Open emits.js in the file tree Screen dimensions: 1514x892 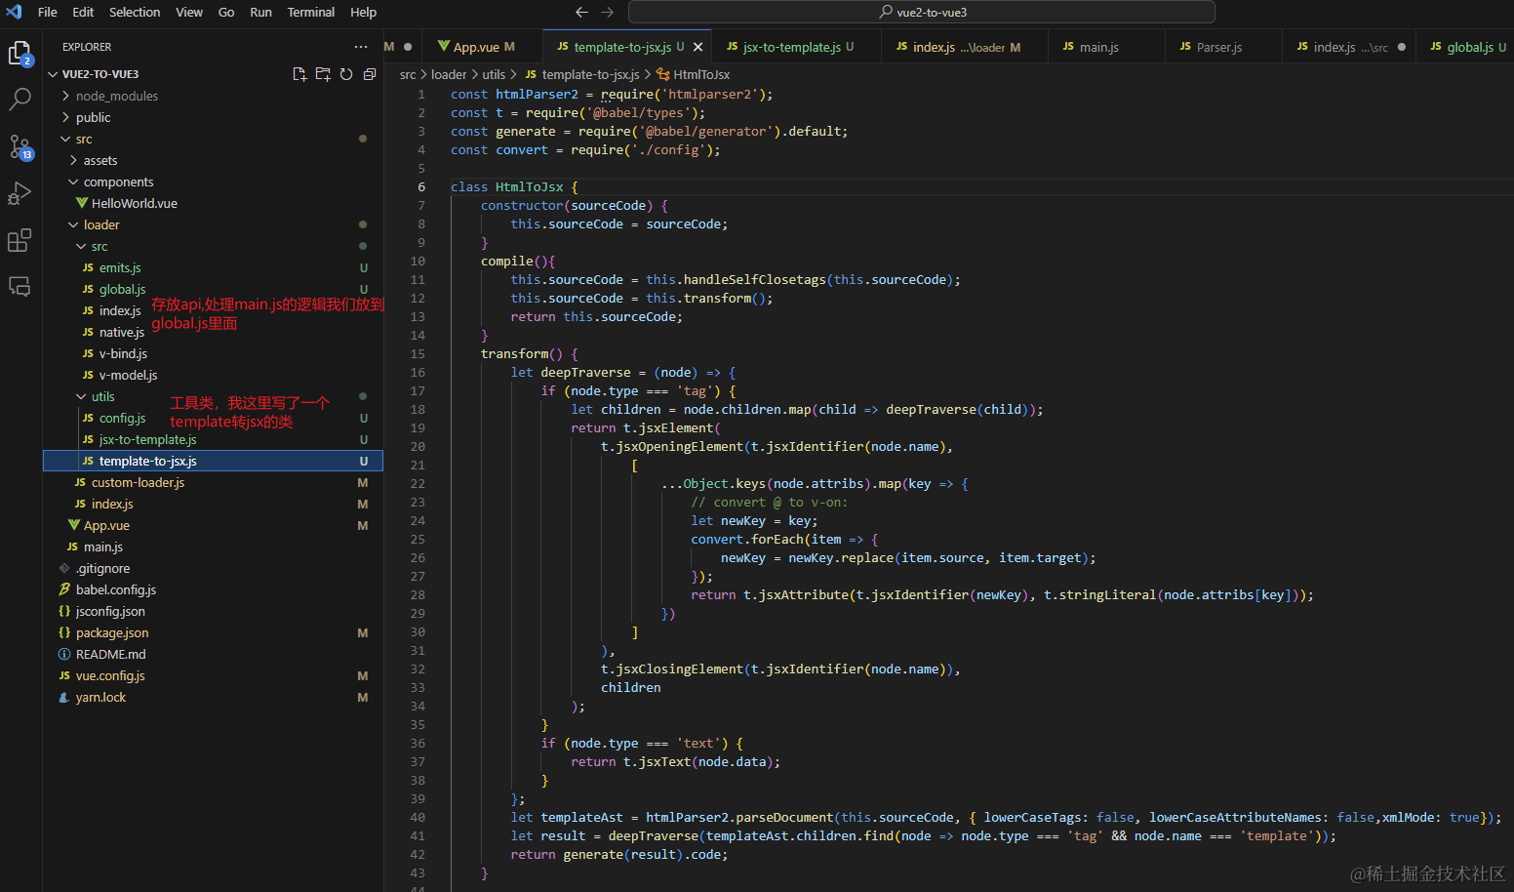[x=213, y=267]
